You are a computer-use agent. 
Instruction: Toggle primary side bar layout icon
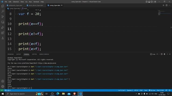click(146, 2)
